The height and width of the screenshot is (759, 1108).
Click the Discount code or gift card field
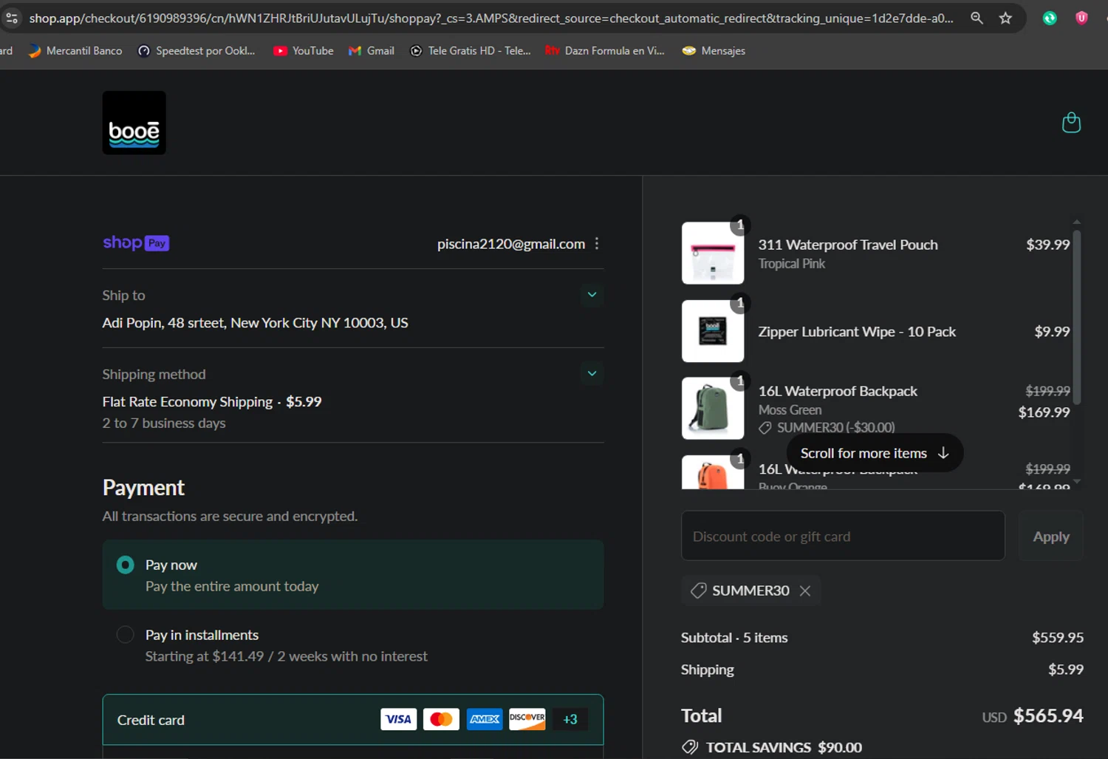[843, 536]
